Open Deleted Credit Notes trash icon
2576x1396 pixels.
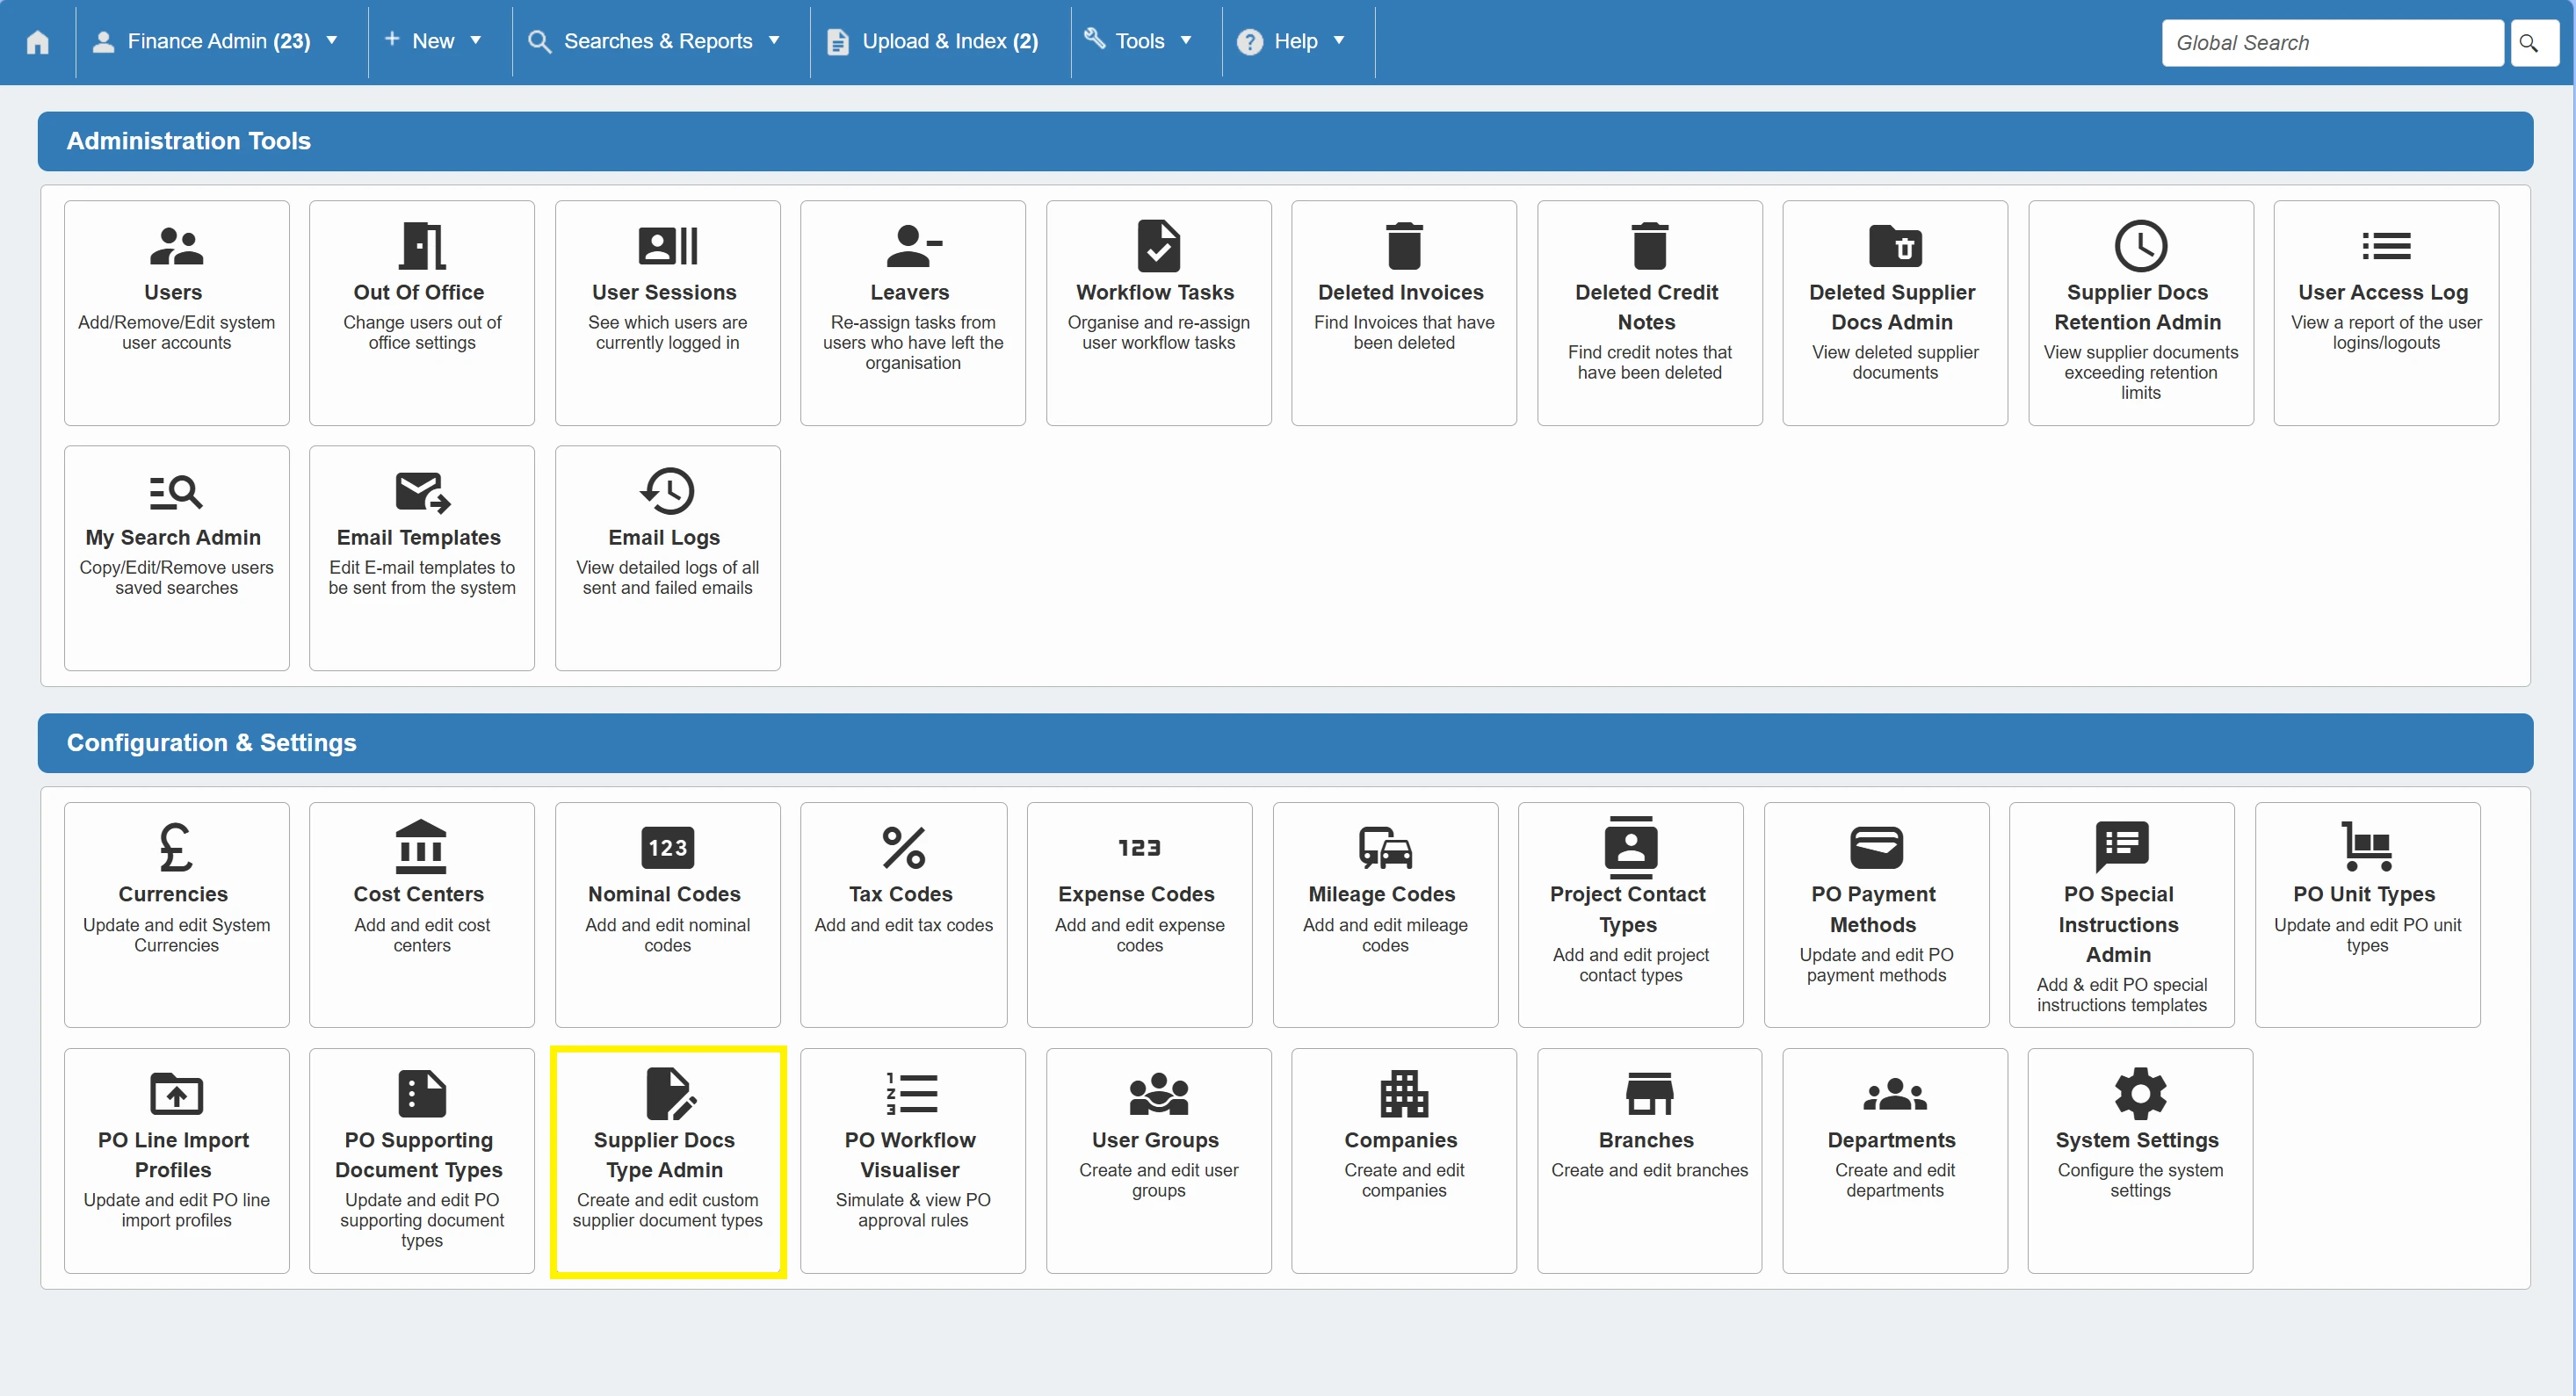pyautogui.click(x=1649, y=246)
